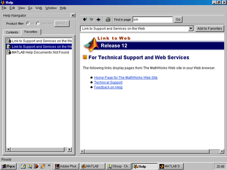Viewport: 227px width, 170px height.
Task: Click the Release 12 banner text
Action: click(114, 46)
